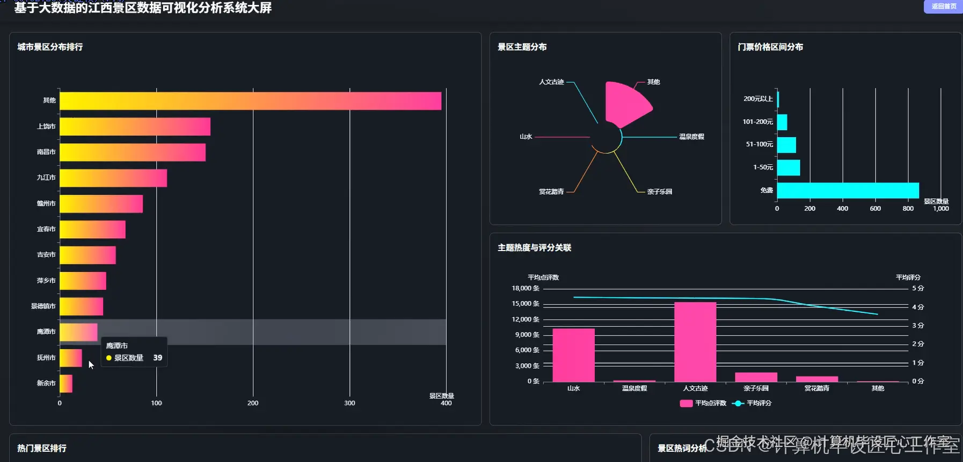Click the 温泉度假 pie chart label
The height and width of the screenshot is (462, 963).
(691, 137)
